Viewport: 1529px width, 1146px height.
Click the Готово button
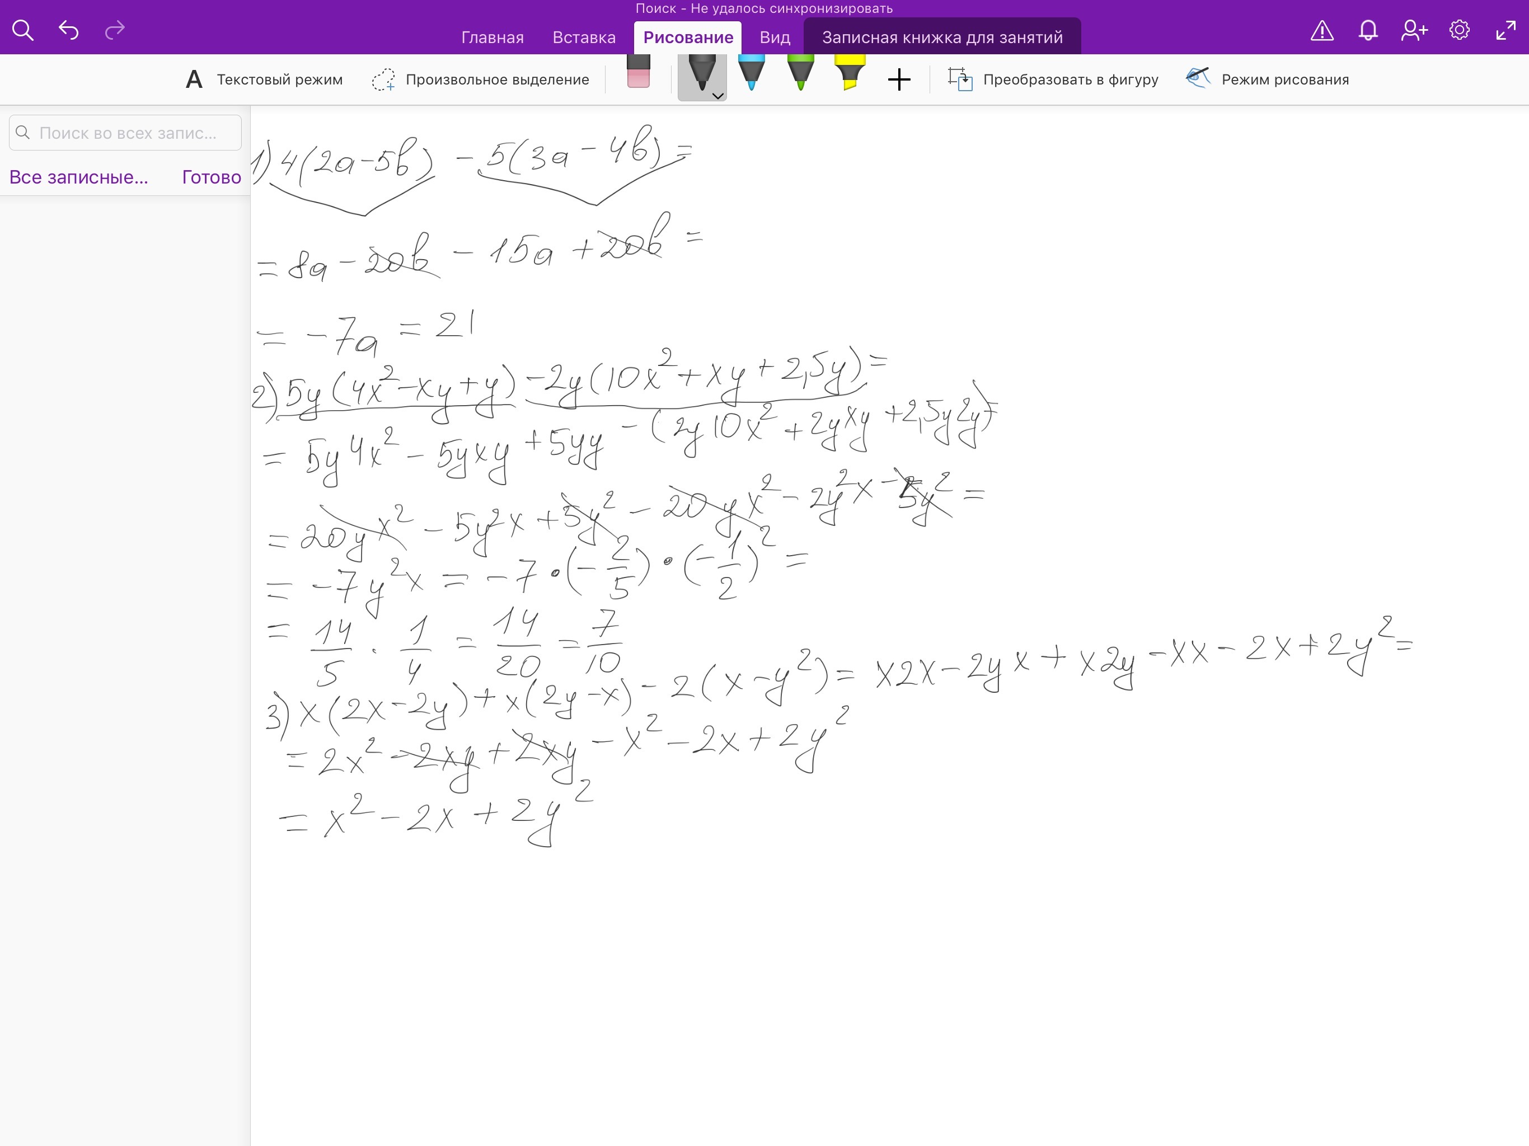pyautogui.click(x=212, y=177)
